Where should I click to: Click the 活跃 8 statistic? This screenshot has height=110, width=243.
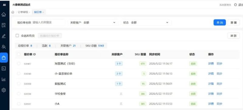46,46
